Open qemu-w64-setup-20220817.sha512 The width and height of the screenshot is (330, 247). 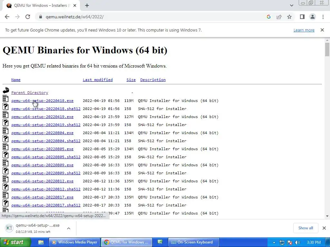click(x=46, y=205)
